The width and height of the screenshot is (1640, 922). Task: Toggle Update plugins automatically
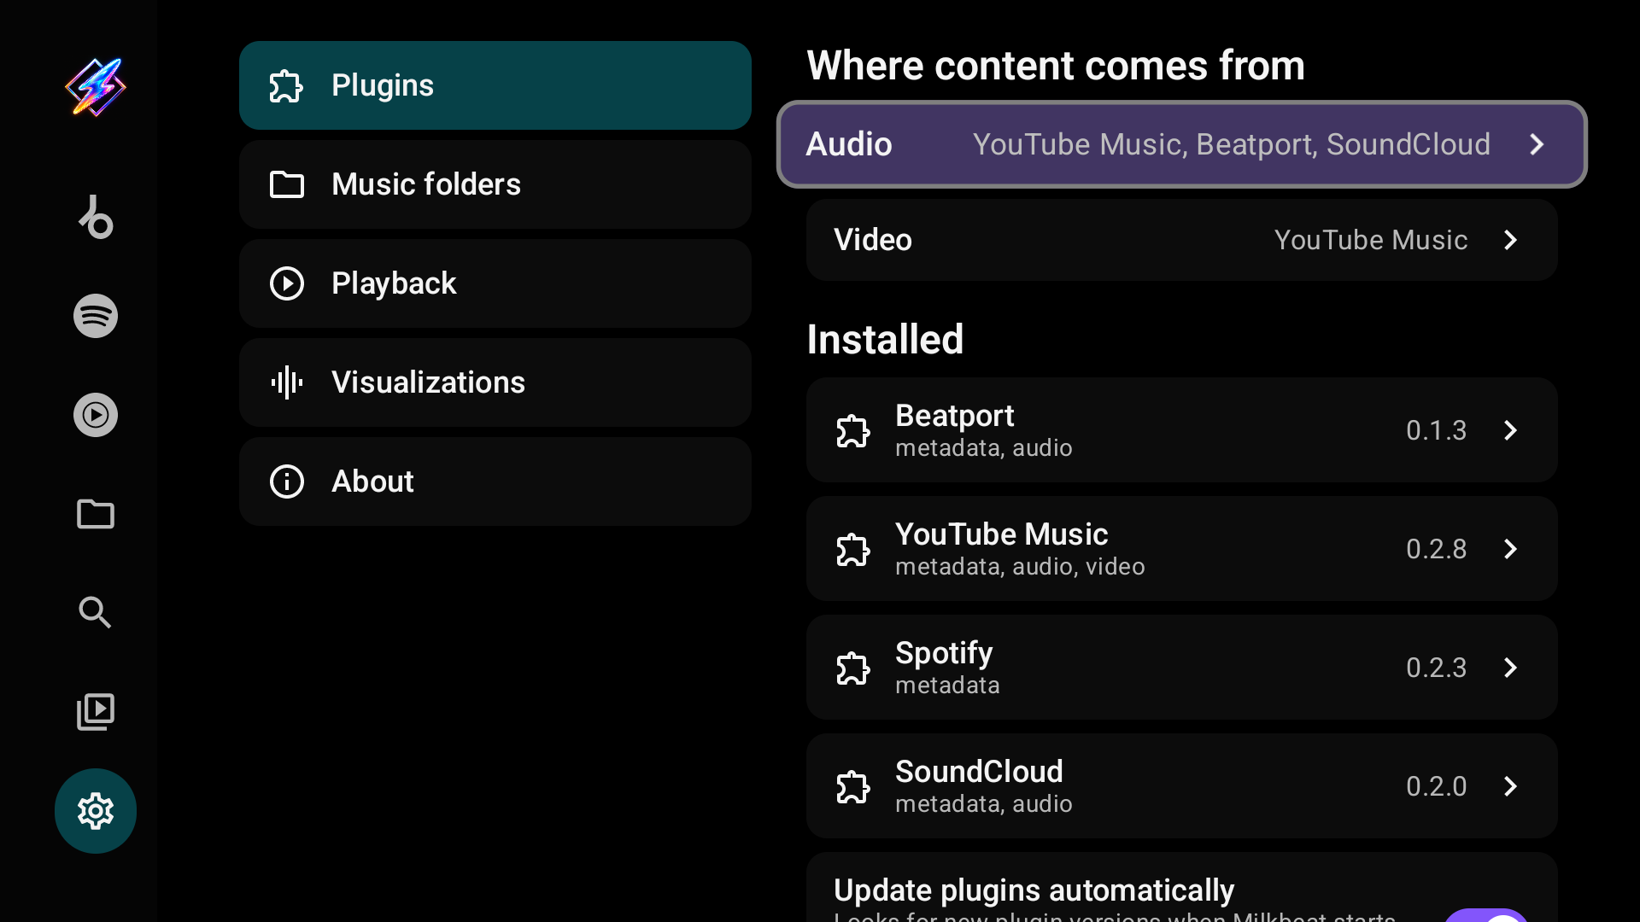pyautogui.click(x=1486, y=915)
